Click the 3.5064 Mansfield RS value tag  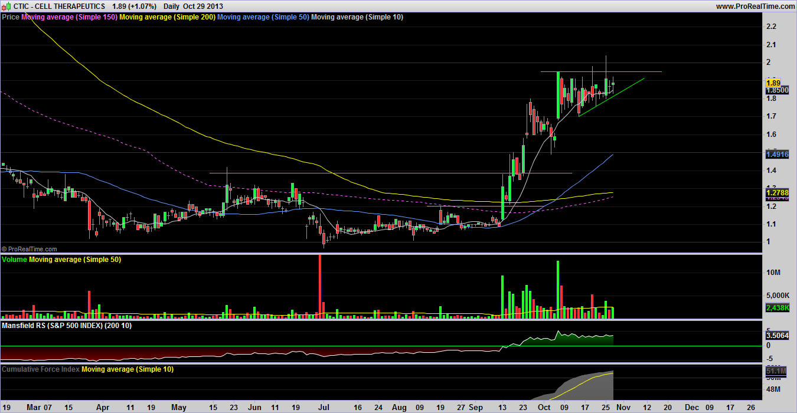click(x=777, y=335)
